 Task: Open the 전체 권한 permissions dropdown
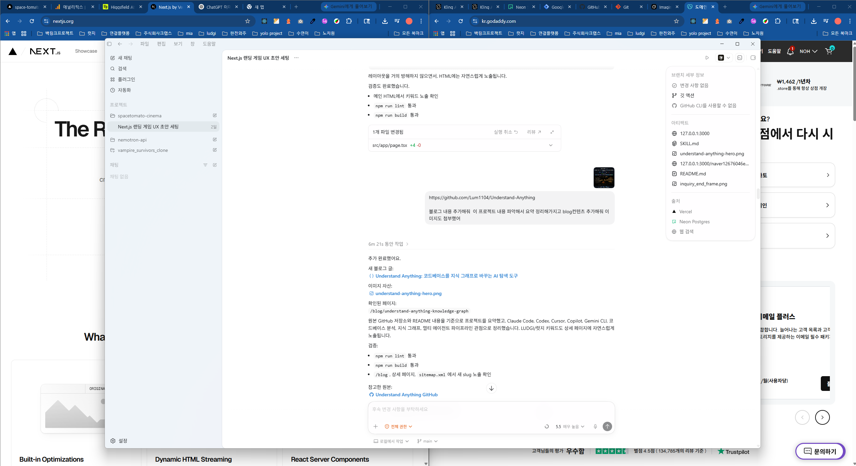(398, 426)
